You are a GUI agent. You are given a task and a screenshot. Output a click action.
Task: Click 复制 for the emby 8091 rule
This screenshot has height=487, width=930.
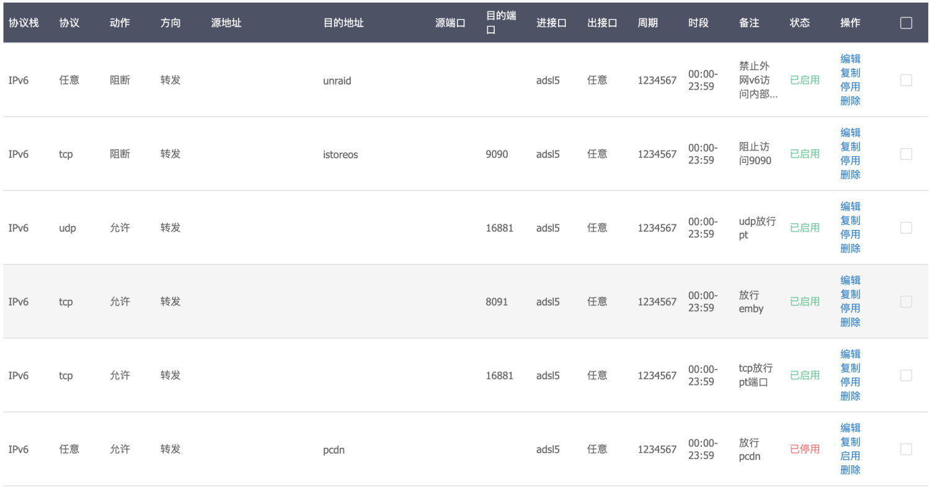pyautogui.click(x=850, y=294)
